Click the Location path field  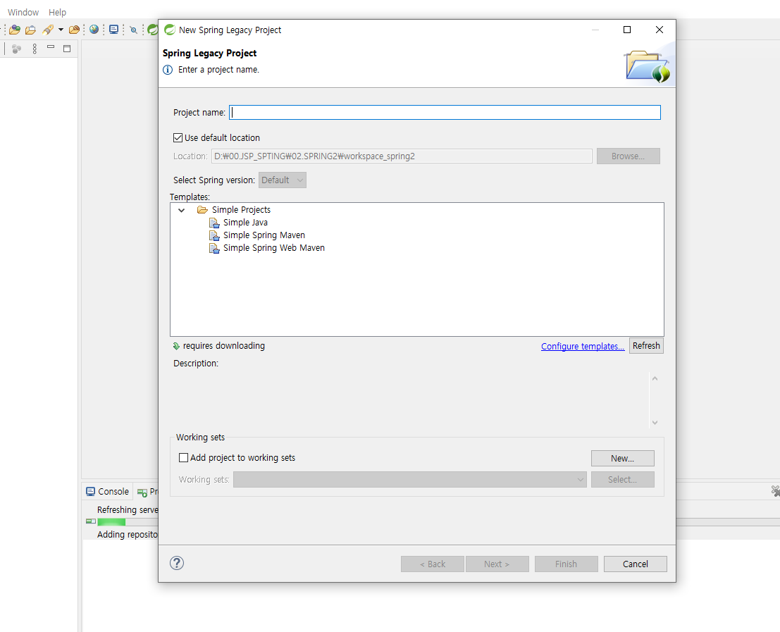tap(402, 156)
